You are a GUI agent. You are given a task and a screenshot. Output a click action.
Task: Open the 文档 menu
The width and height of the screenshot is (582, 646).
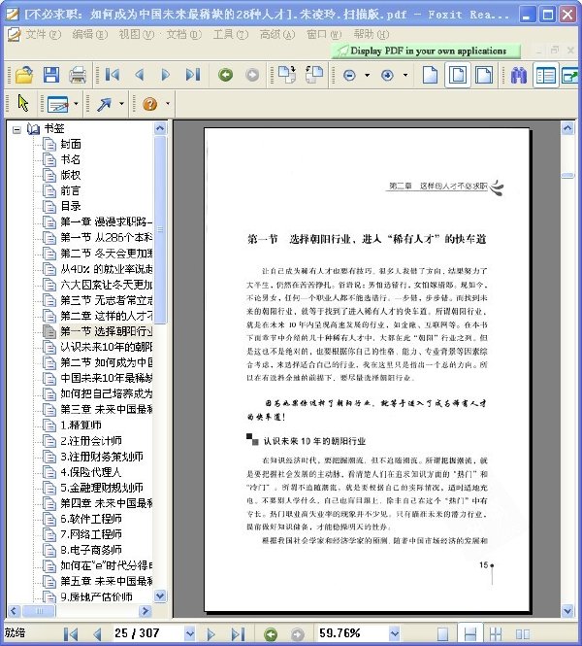click(x=183, y=34)
